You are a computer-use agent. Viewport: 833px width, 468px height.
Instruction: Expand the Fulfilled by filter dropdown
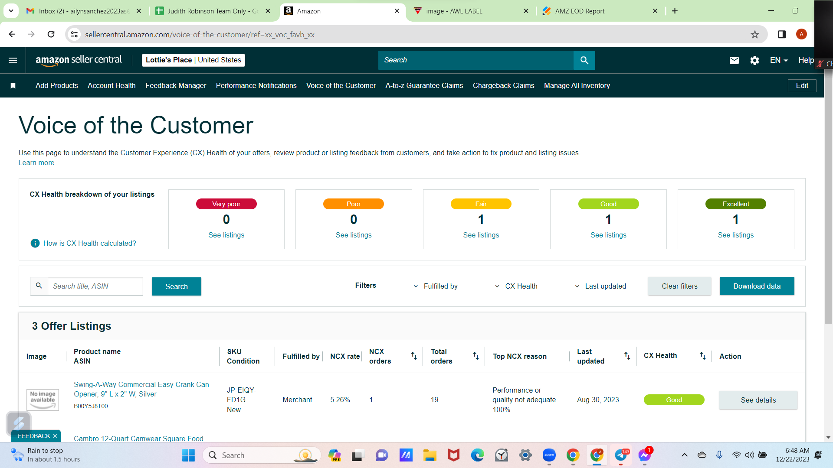pyautogui.click(x=436, y=286)
